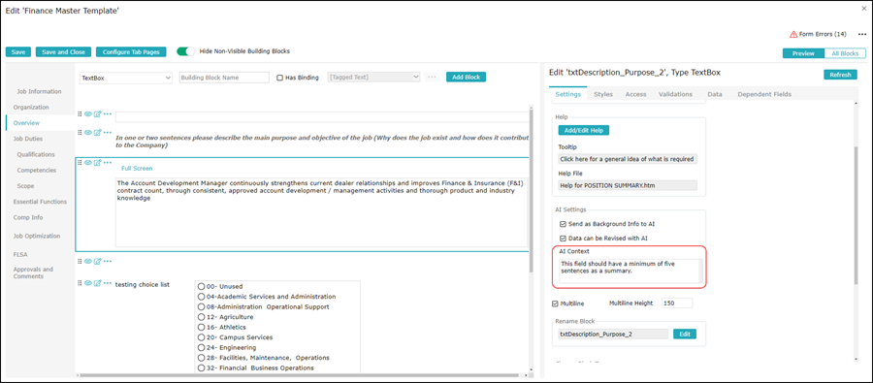Image resolution: width=873 pixels, height=383 pixels.
Task: Open the FLSA sidebar page
Action: [x=20, y=254]
